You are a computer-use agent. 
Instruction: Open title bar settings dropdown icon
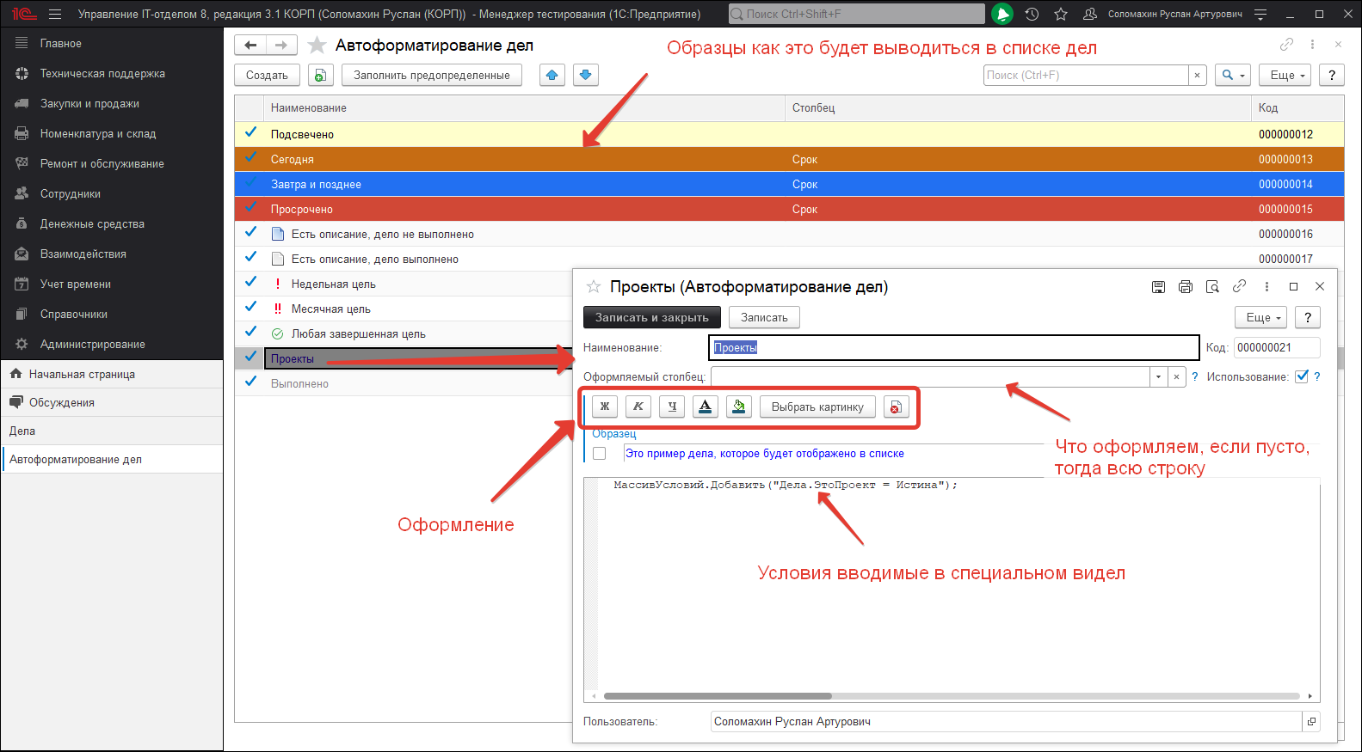(1260, 14)
